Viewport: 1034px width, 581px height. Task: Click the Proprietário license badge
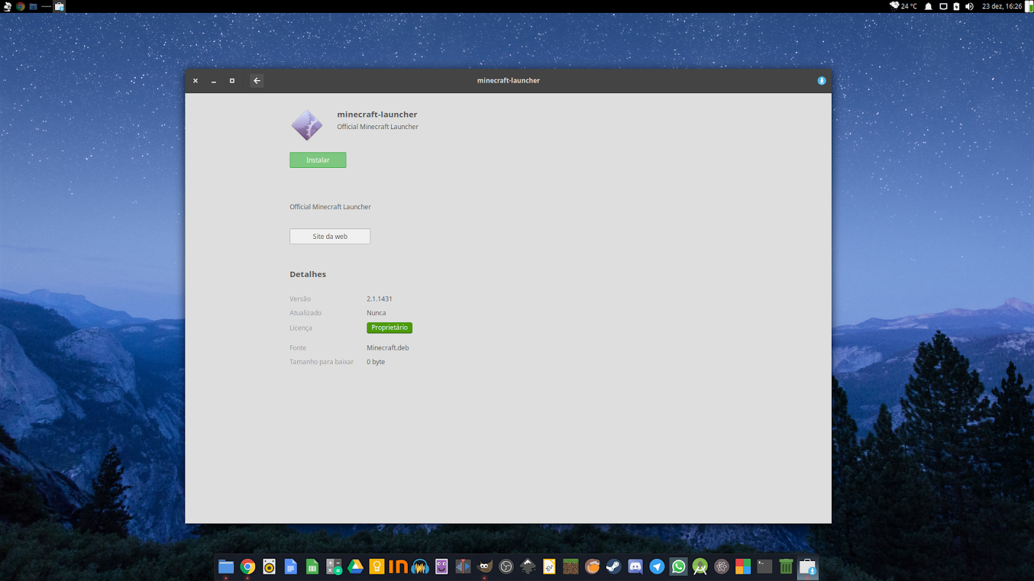point(390,328)
